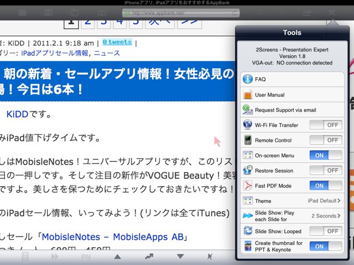354x265 pixels.
Task: Open the User Manual entry
Action: click(293, 94)
